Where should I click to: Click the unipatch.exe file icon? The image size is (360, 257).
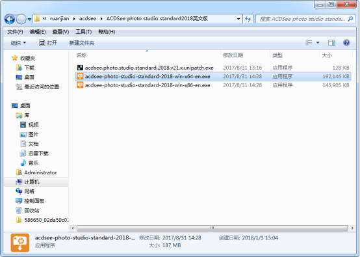click(x=80, y=68)
